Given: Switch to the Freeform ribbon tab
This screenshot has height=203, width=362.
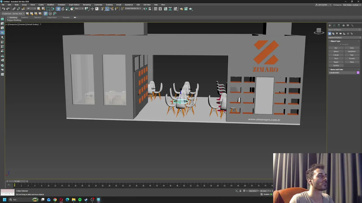Looking at the screenshot, I should [x=25, y=17].
